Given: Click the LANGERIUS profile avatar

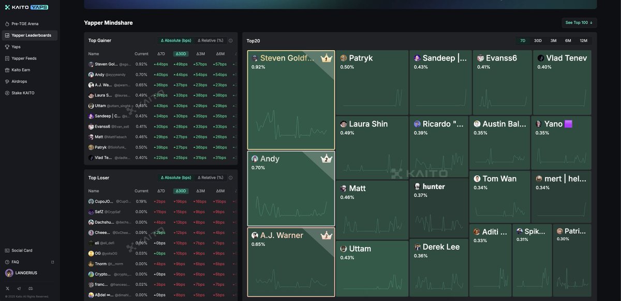Looking at the screenshot, I should 9,273.
